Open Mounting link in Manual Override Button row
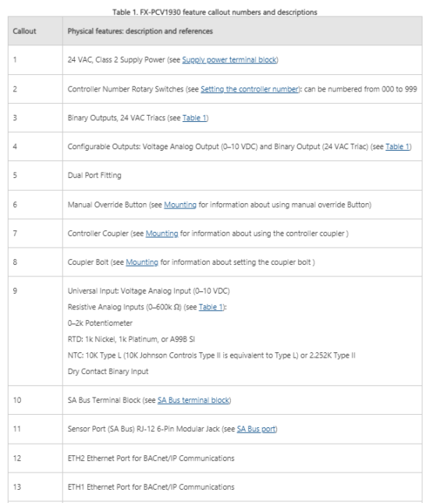The height and width of the screenshot is (503, 433). pyautogui.click(x=180, y=205)
